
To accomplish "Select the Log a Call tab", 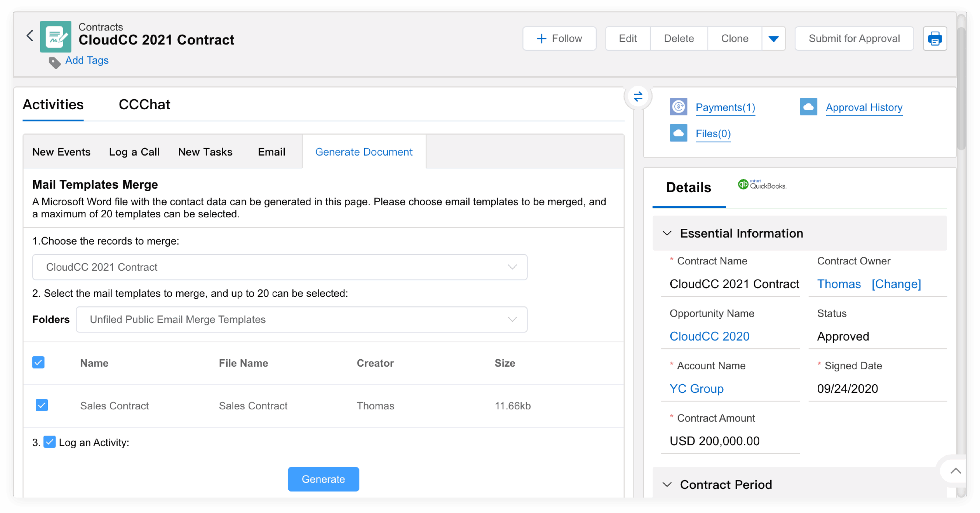I will 134,152.
